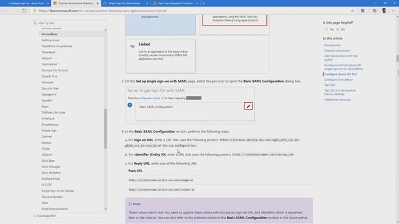Open the collections icon in toolbar
Screen dimensions: 399x224
click(x=375, y=11)
